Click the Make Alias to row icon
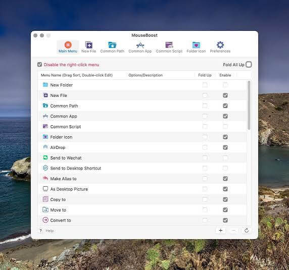The height and width of the screenshot is (270, 289). (45, 178)
